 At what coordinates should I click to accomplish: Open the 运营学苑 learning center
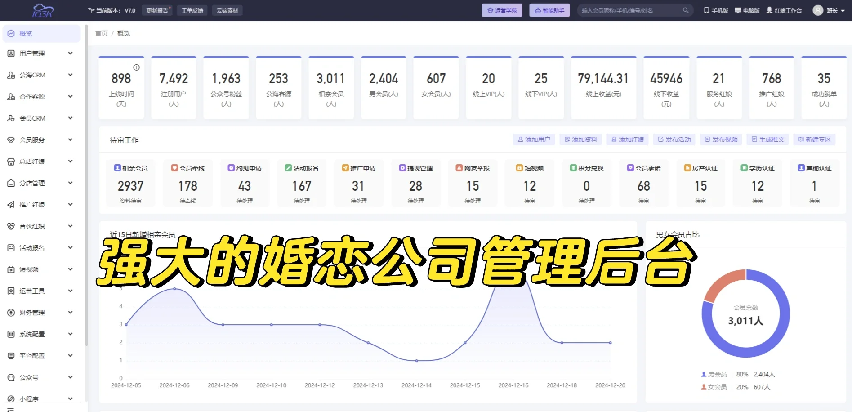501,10
